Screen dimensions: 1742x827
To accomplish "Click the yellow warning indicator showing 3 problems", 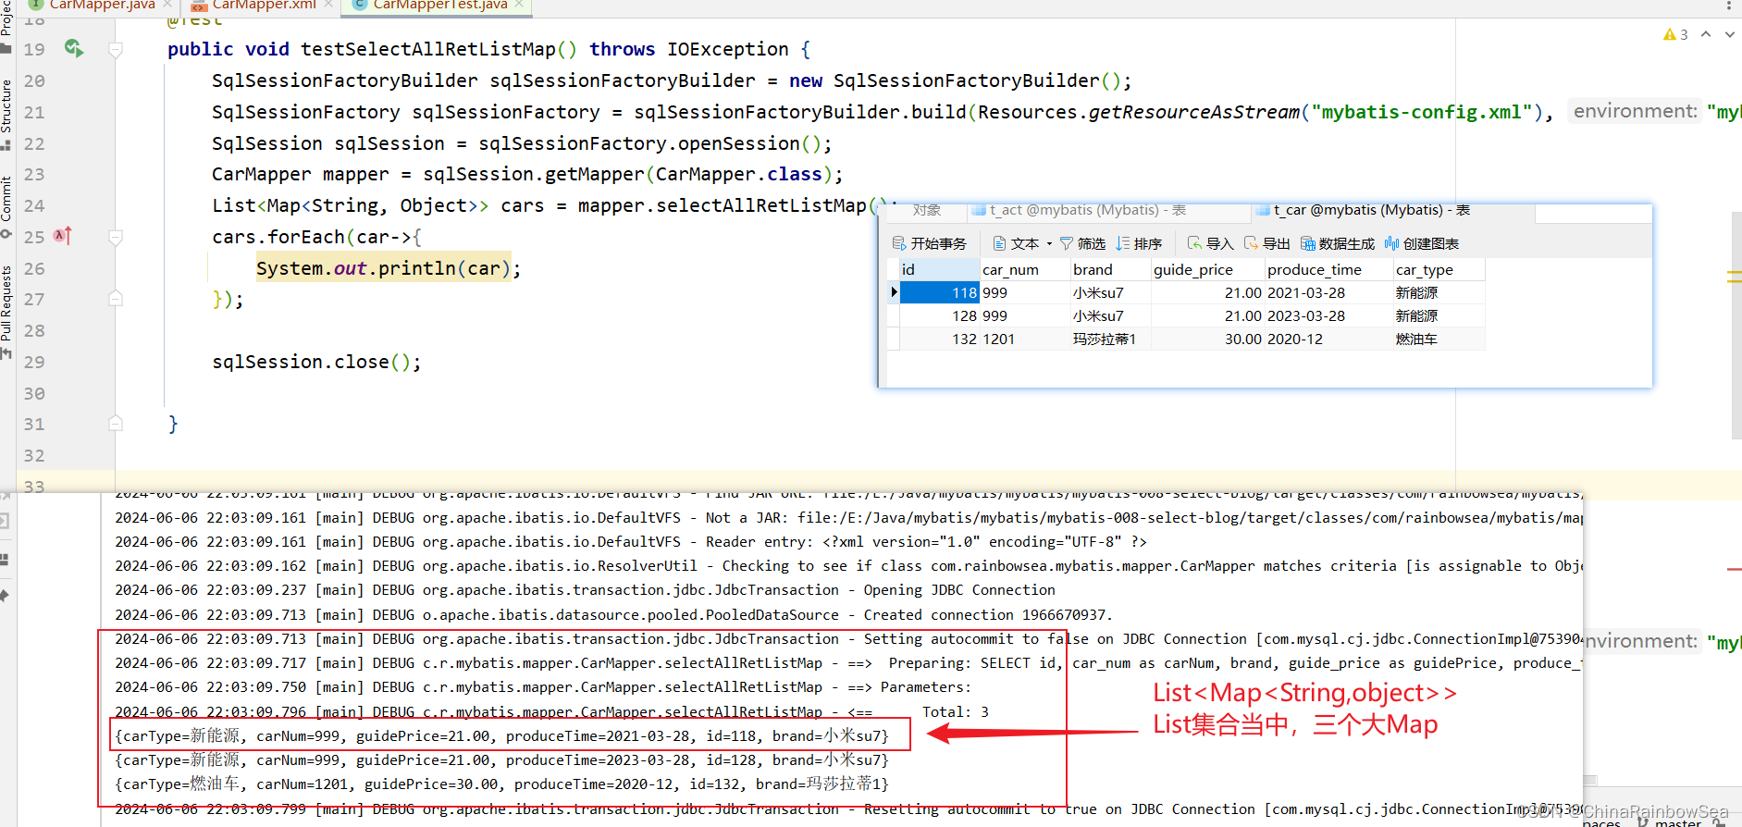I will pos(1674,35).
